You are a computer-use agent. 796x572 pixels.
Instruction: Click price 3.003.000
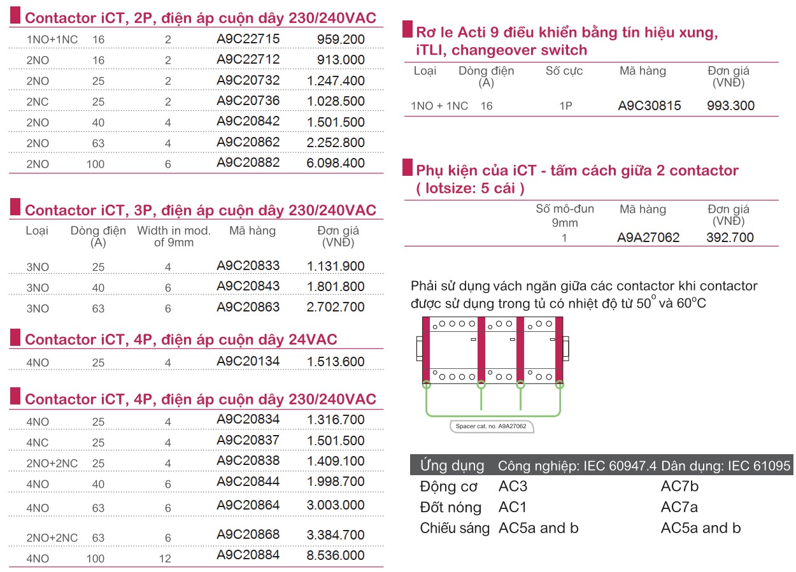(336, 505)
